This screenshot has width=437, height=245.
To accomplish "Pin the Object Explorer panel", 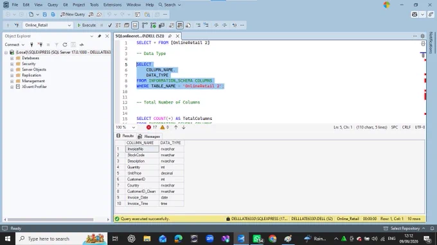I will pos(100,36).
